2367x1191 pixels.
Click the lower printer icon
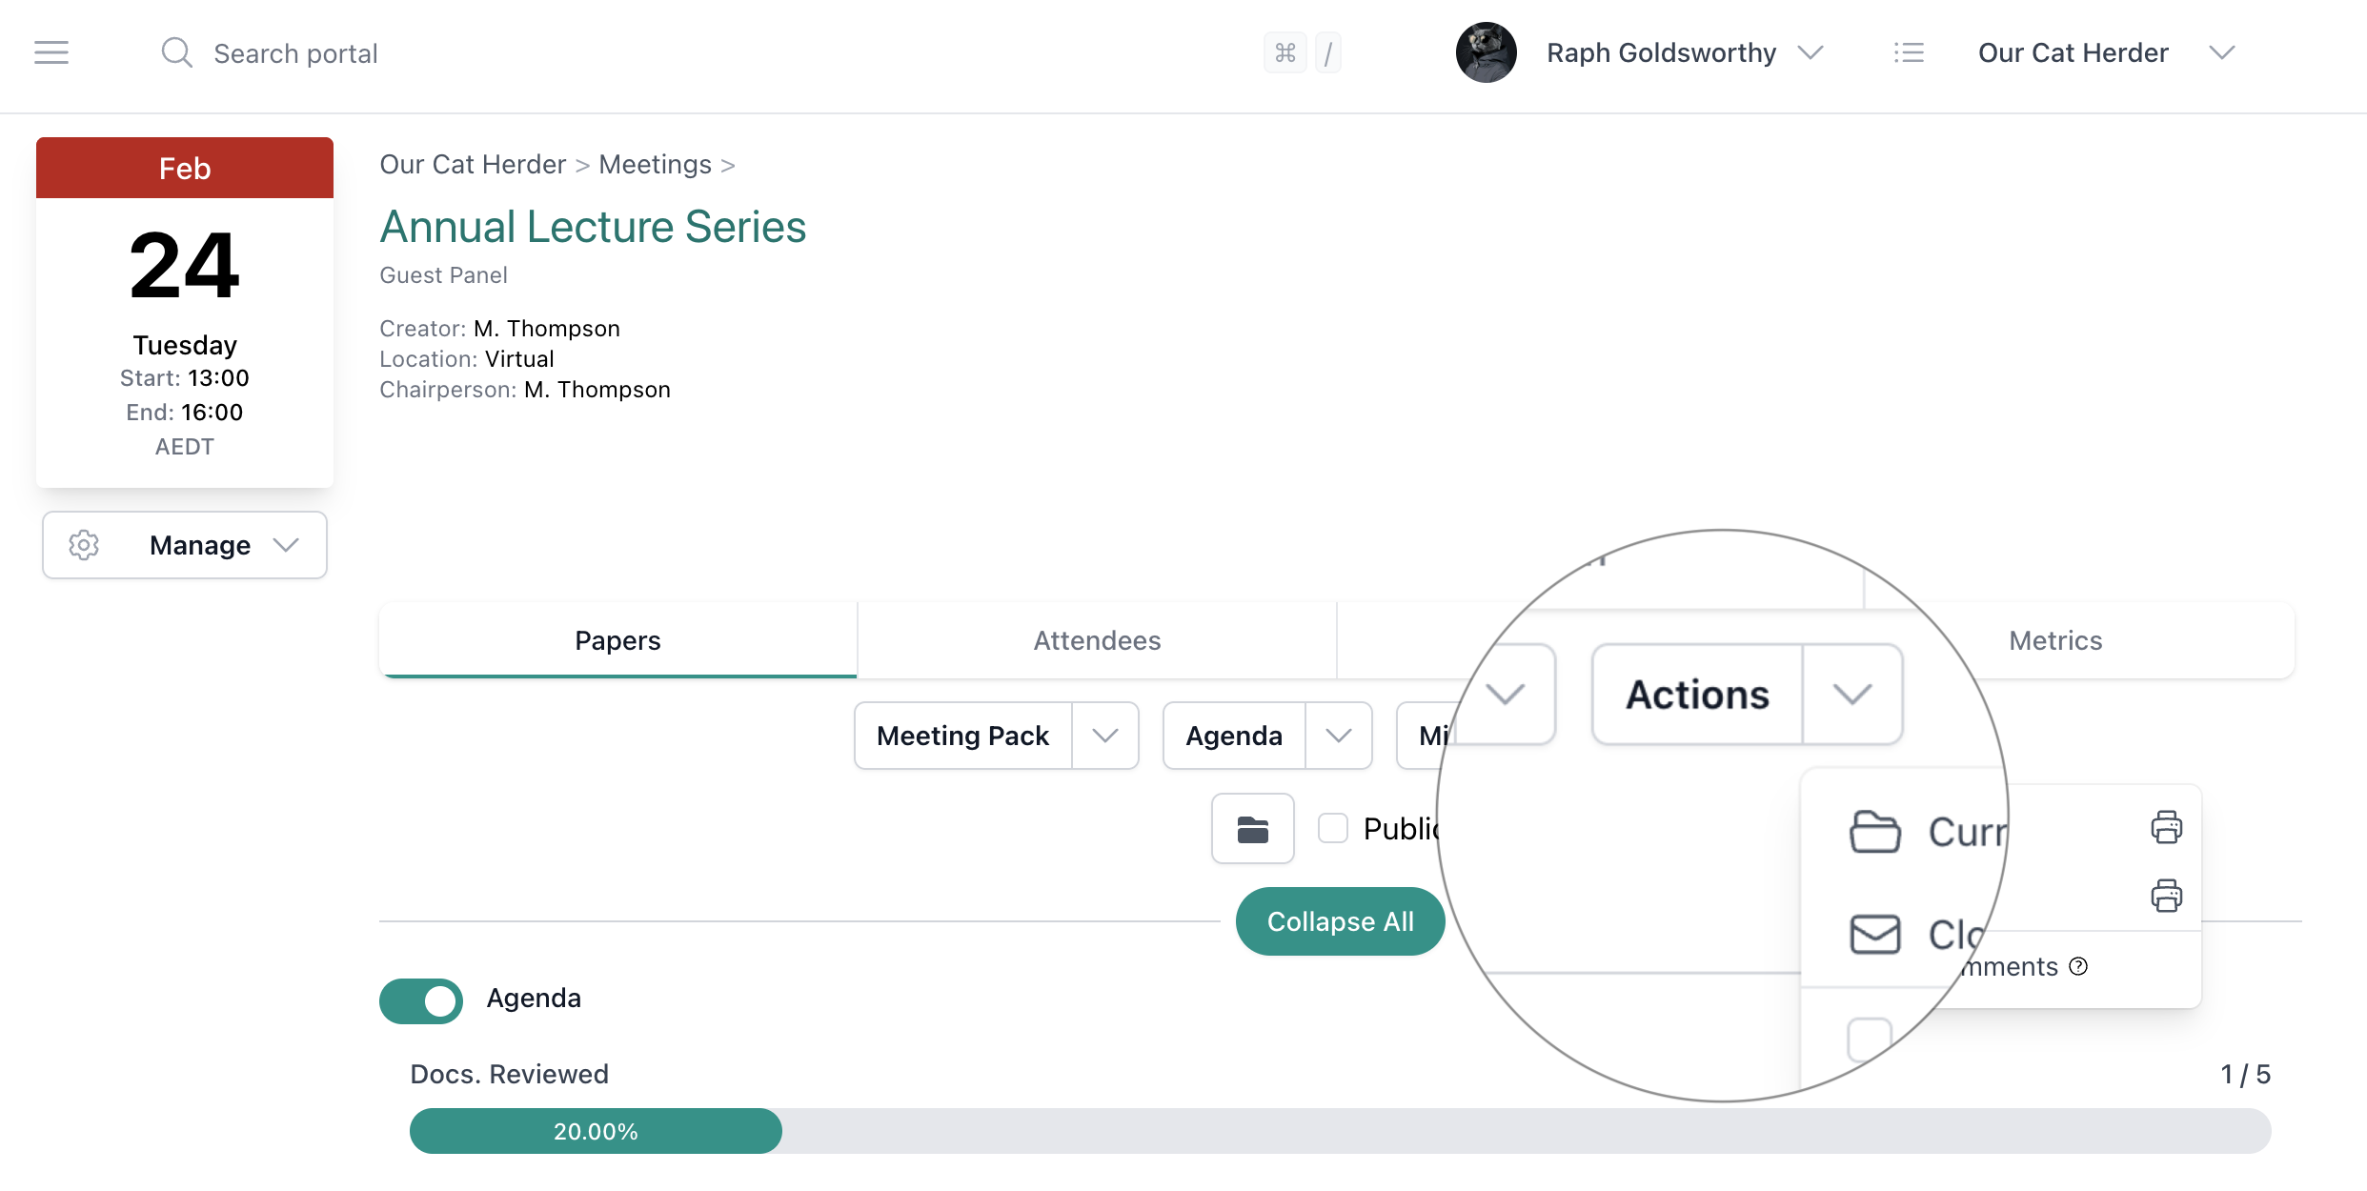(x=2166, y=896)
